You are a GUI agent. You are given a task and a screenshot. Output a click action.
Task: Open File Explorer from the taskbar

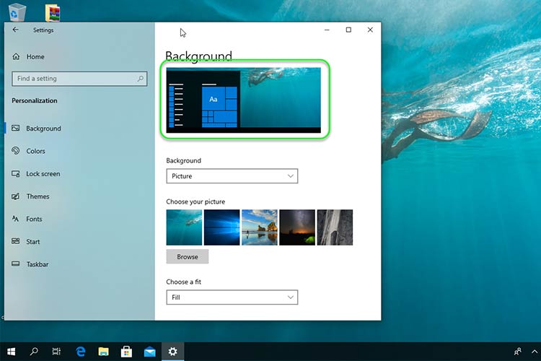tap(103, 352)
